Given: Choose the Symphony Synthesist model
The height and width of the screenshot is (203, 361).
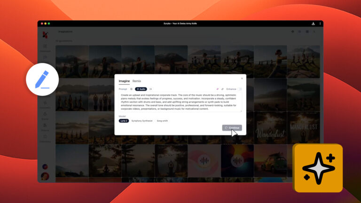Looking at the screenshot, I should 142,121.
